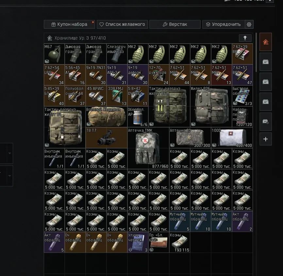
Task: Select the orange home storage tab
Action: pos(265,42)
